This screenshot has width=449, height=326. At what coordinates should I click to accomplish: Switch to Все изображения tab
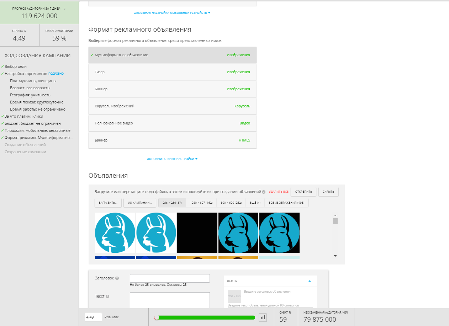coord(286,203)
